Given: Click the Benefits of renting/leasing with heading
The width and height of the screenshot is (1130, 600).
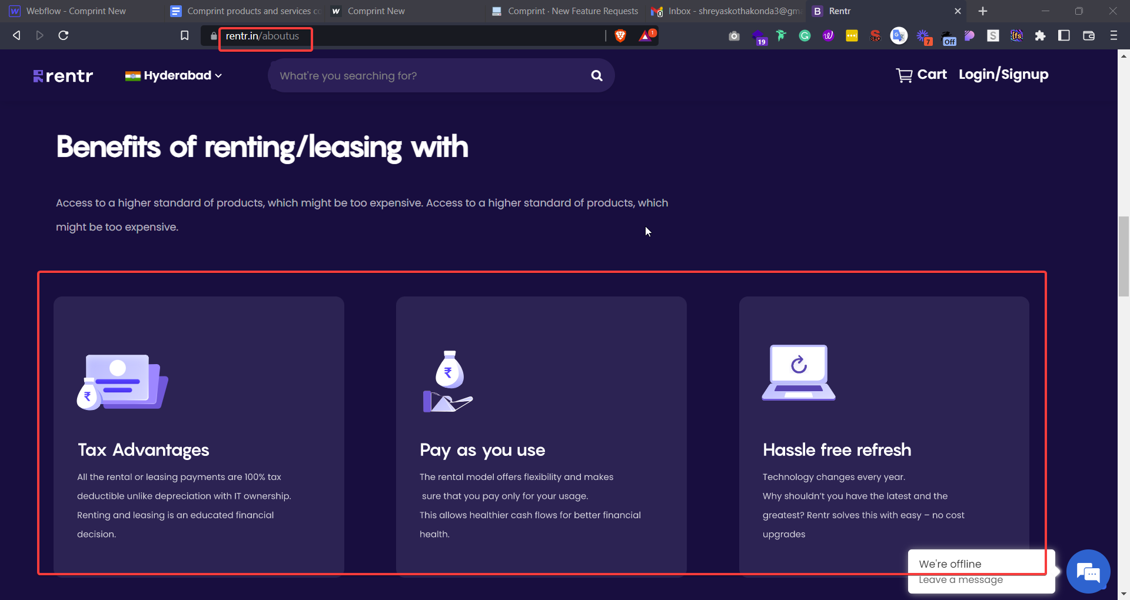Looking at the screenshot, I should (x=262, y=147).
